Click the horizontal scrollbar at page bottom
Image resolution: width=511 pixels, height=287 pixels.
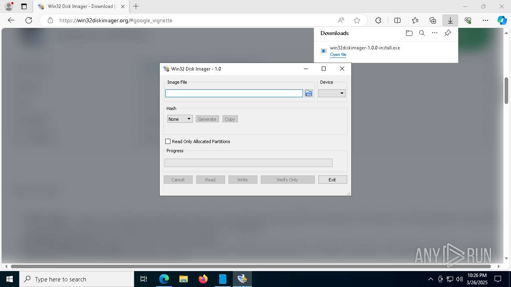click(x=251, y=266)
